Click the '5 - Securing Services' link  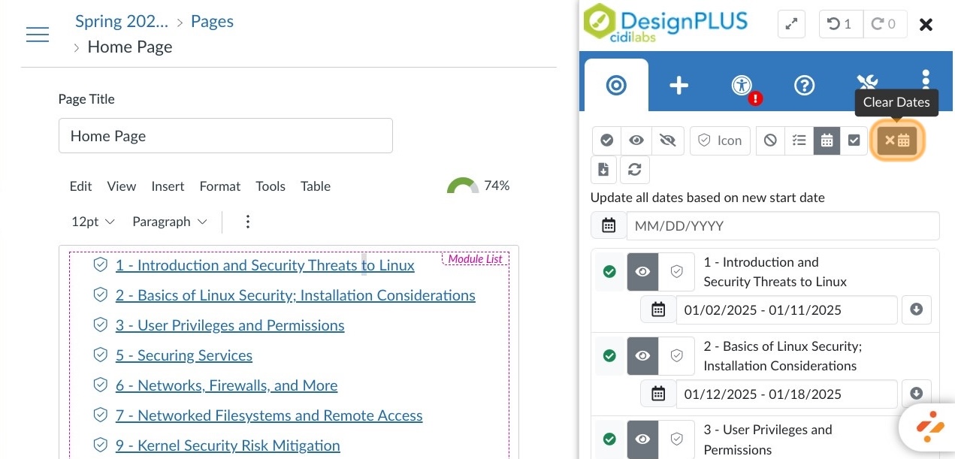click(x=183, y=355)
